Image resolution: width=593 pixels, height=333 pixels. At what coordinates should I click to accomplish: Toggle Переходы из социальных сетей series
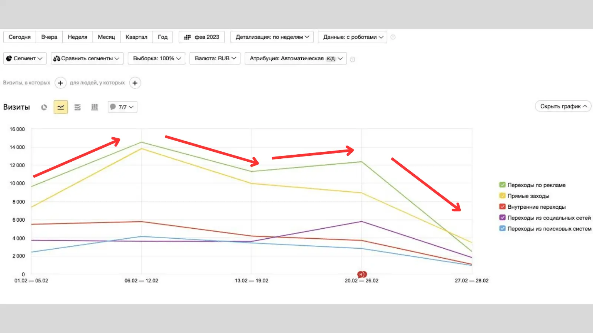tap(503, 218)
